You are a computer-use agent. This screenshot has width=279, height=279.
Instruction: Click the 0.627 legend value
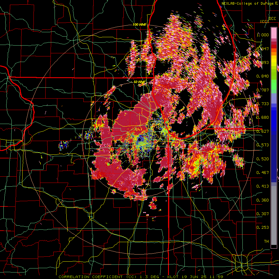tap(263, 131)
